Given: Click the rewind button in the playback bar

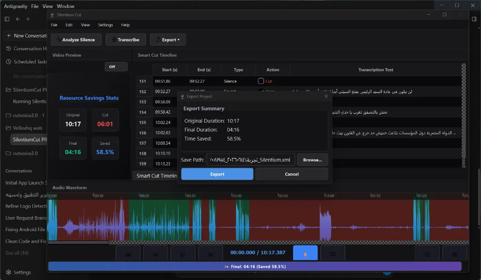Looking at the screenshot, I should (x=128, y=255).
